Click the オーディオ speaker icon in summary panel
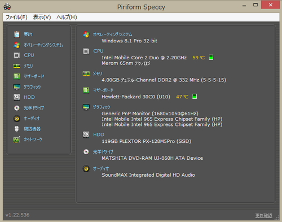 [86, 168]
